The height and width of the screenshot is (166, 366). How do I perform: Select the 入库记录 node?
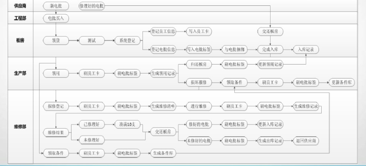click(306, 50)
